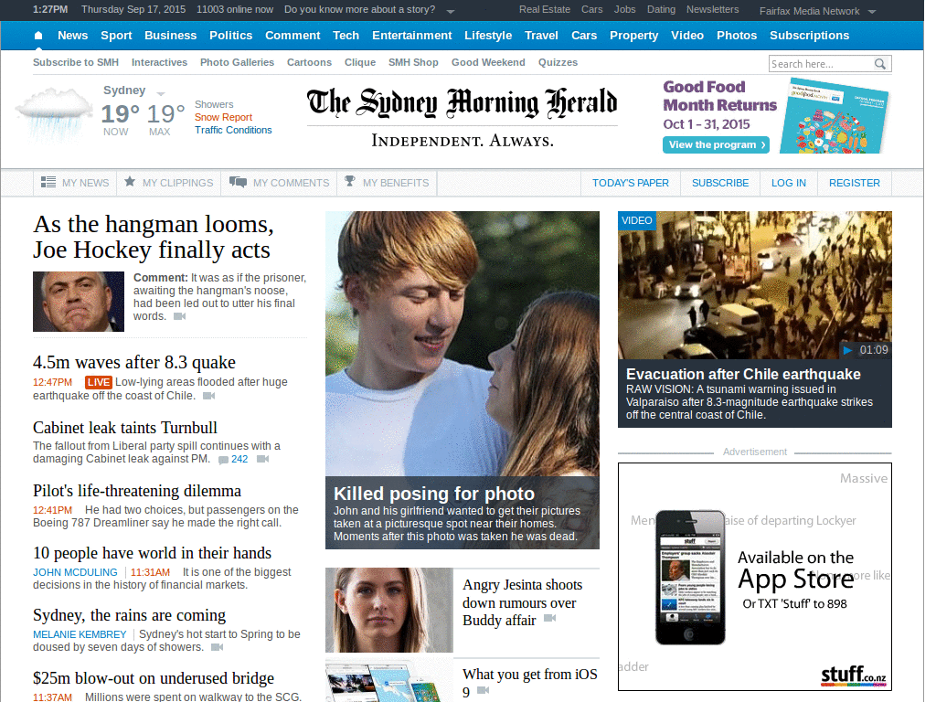Viewport: 936px width, 702px height.
Task: Click the My Comments speech bubble icon
Action: tap(239, 182)
